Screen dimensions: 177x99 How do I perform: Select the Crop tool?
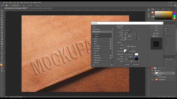[x=2, y=20]
